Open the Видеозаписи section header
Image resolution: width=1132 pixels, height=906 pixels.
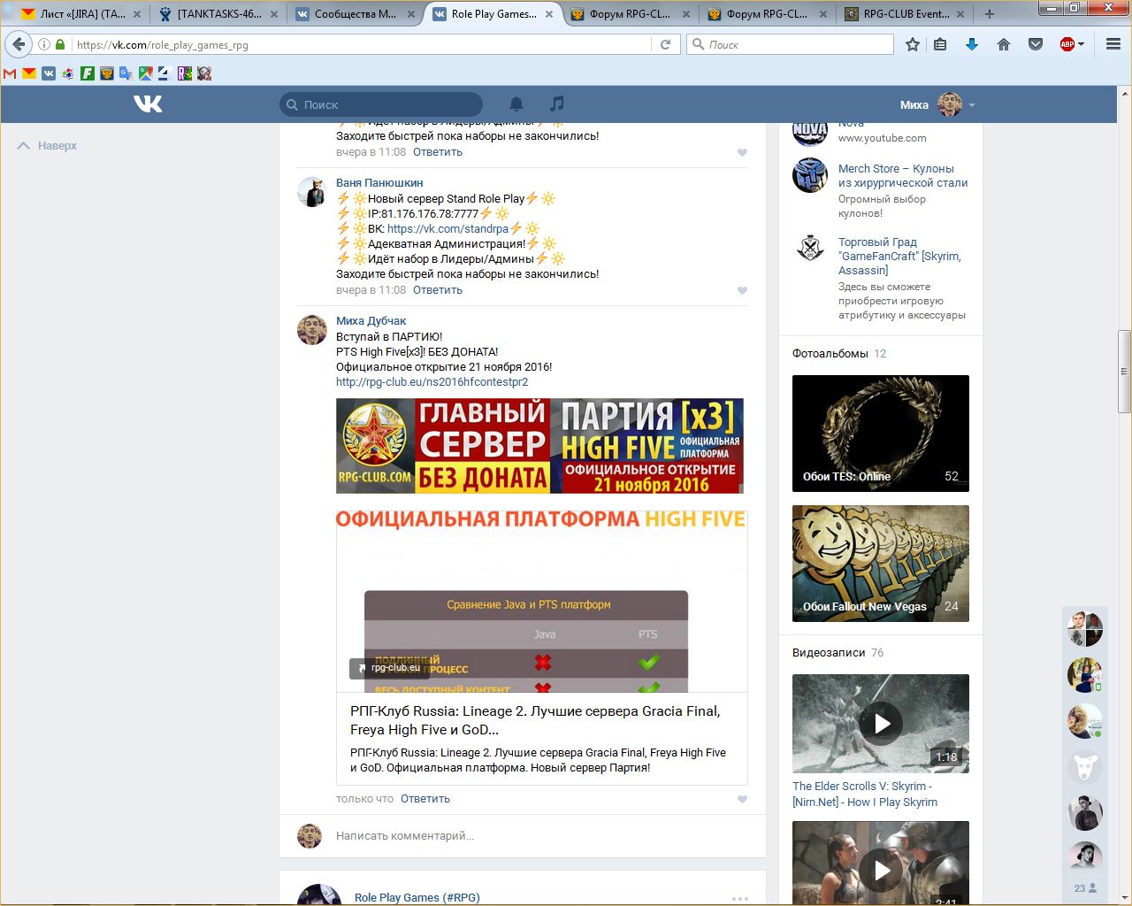pyautogui.click(x=829, y=653)
